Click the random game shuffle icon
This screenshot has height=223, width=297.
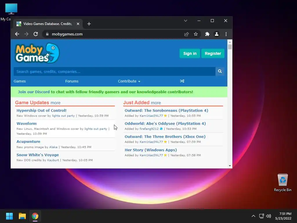pyautogui.click(x=182, y=81)
